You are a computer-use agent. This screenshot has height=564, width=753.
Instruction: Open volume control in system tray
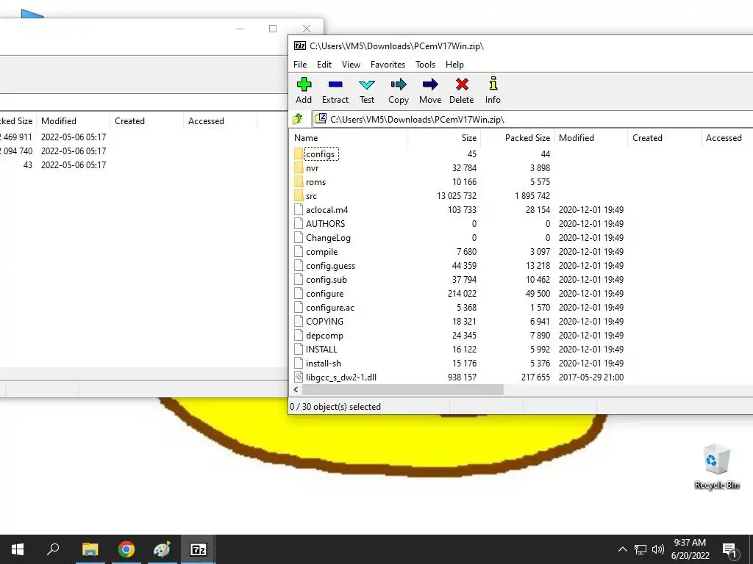tap(658, 549)
